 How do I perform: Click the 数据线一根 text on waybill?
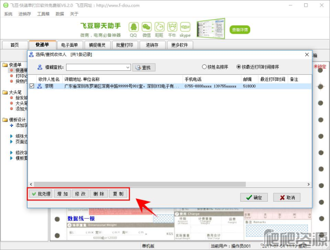(x=81, y=219)
